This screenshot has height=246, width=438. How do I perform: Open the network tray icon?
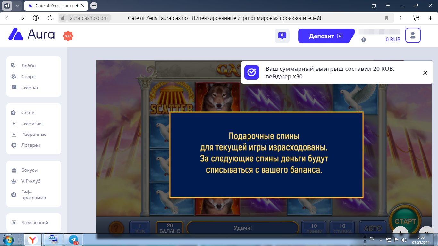(389, 240)
